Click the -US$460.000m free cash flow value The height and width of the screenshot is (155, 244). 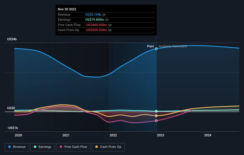tap(96, 25)
